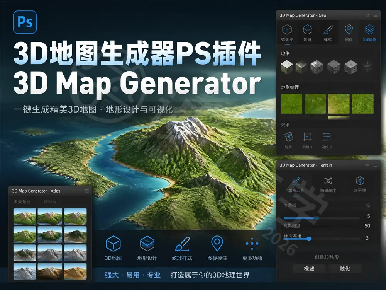Select the golden desert mountain preset in Atlas

(x=75, y=271)
